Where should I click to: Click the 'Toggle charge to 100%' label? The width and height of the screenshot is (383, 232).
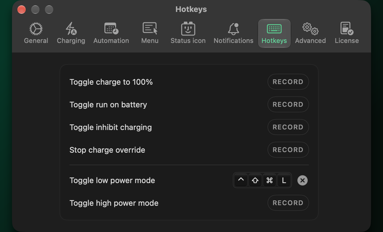[x=111, y=82]
